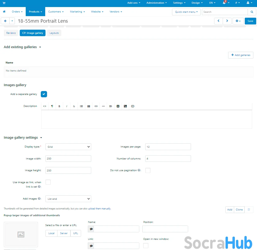This screenshot has width=257, height=250.
Task: Follow the upload them manually link
Action: pos(99,209)
